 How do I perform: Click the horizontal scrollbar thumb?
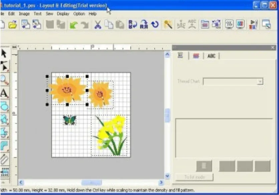pyautogui.click(x=92, y=183)
